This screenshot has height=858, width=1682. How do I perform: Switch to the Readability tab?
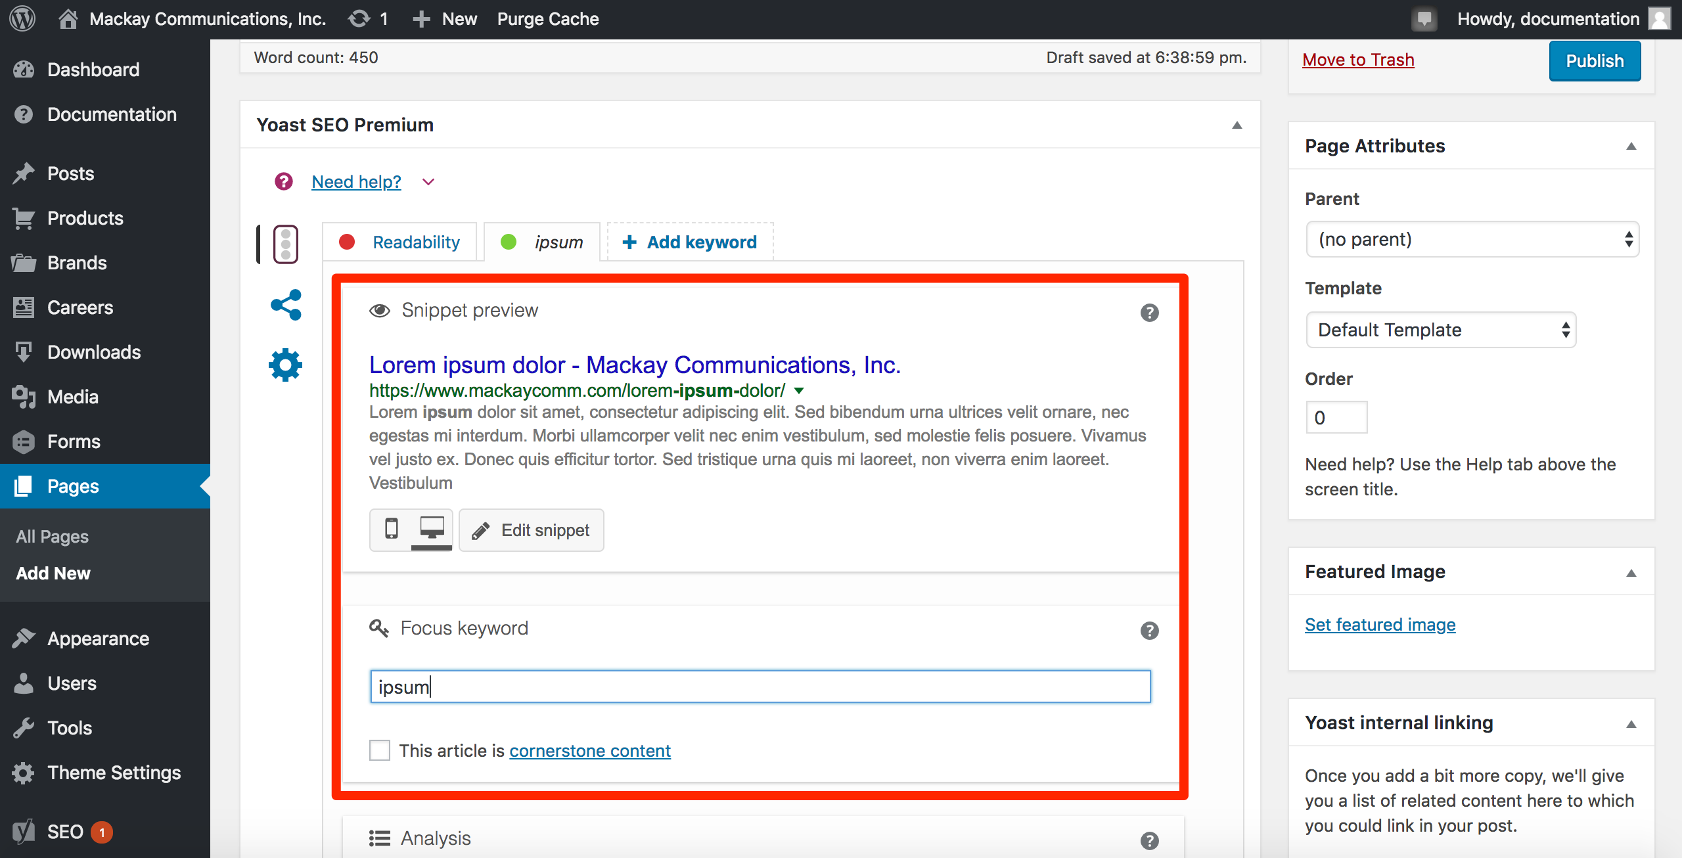click(x=399, y=242)
